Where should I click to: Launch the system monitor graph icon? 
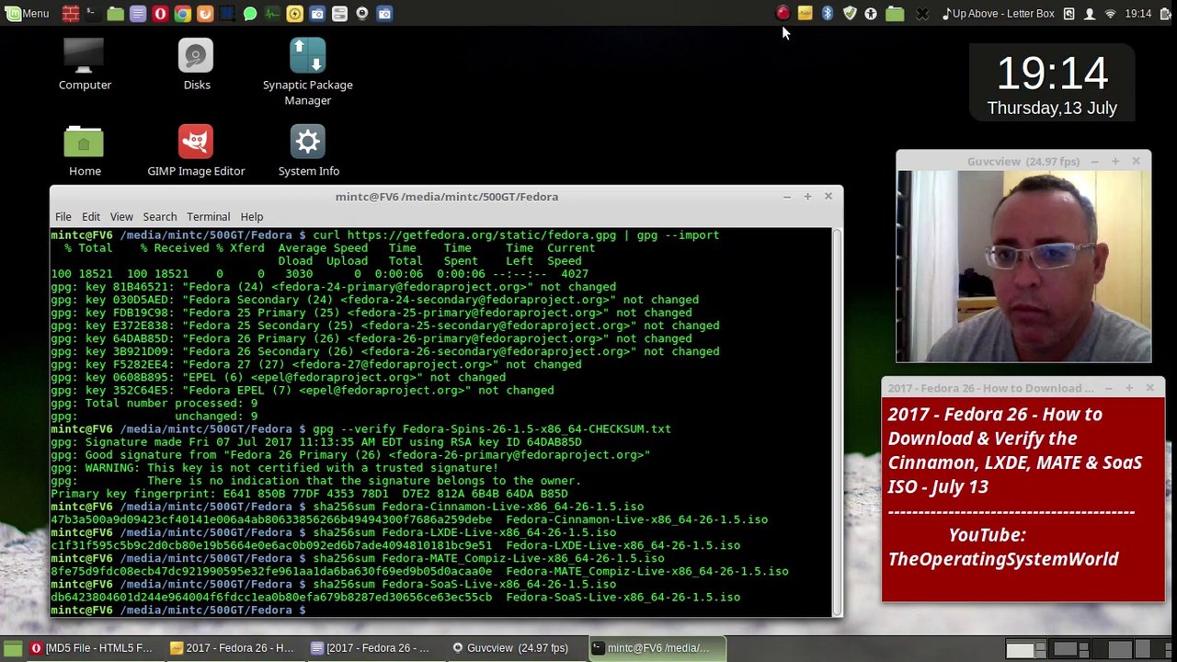[272, 13]
